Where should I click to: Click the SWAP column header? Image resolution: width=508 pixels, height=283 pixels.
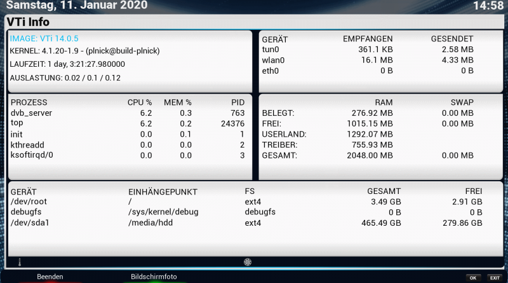pyautogui.click(x=462, y=102)
